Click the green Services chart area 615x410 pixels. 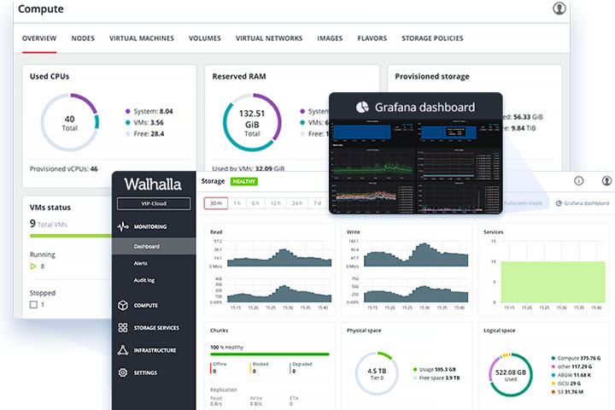coord(553,282)
